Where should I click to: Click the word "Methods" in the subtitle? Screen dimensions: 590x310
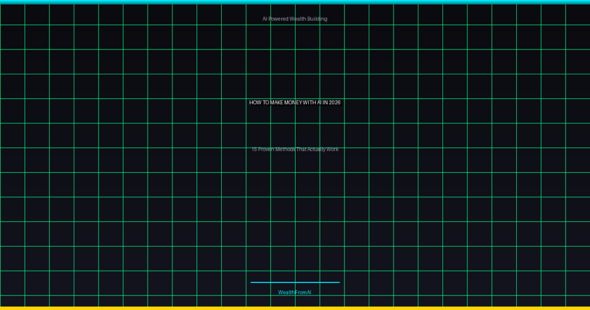[285, 150]
